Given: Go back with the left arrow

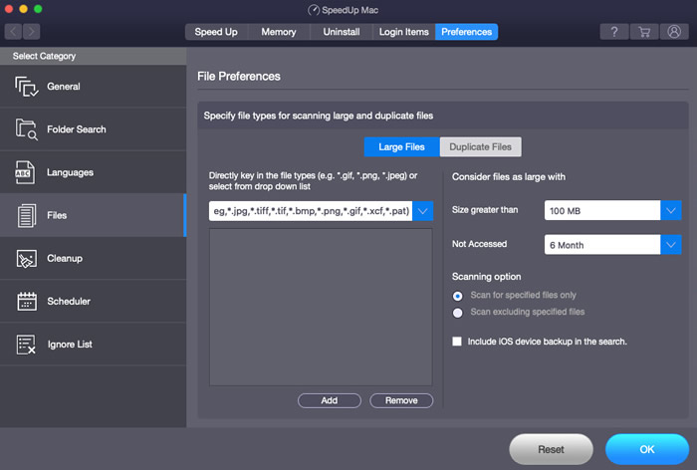Looking at the screenshot, I should click(13, 32).
